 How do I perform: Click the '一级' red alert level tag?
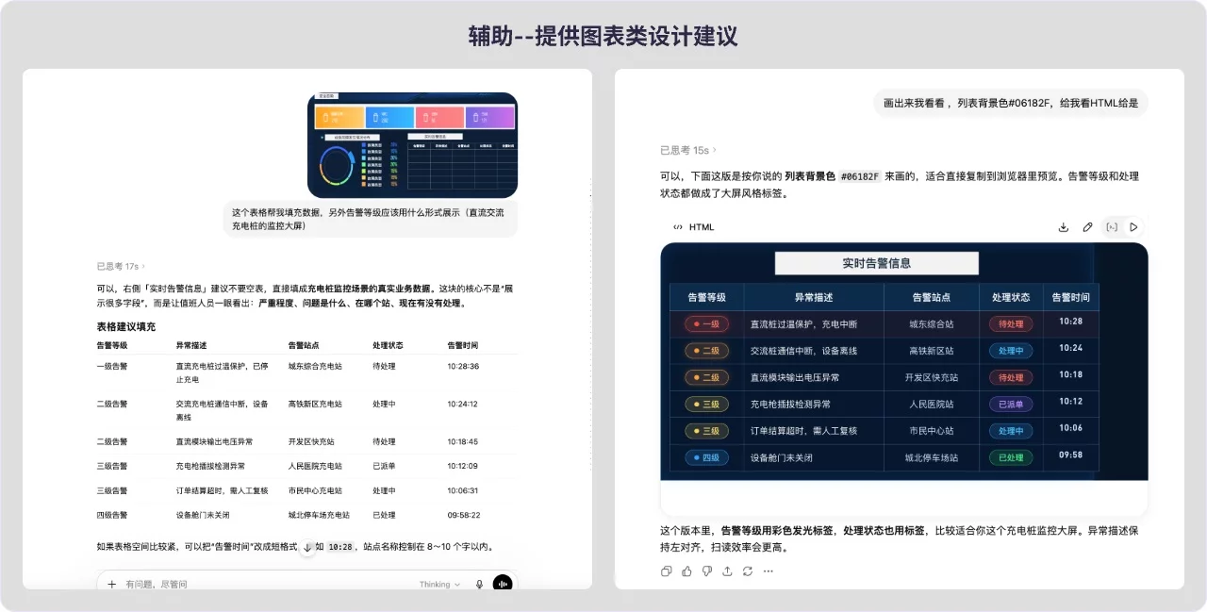point(706,324)
